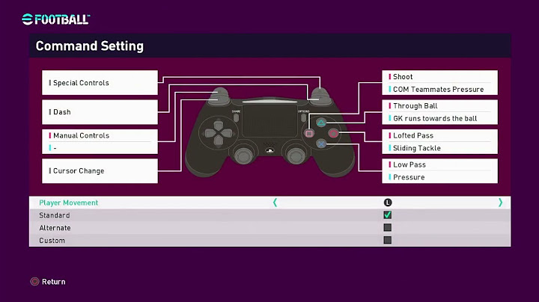Click the right shoulder triggers on the controller
Viewport: 539px width, 302px height.
point(320,96)
